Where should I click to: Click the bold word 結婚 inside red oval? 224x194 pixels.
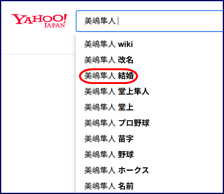[126, 76]
